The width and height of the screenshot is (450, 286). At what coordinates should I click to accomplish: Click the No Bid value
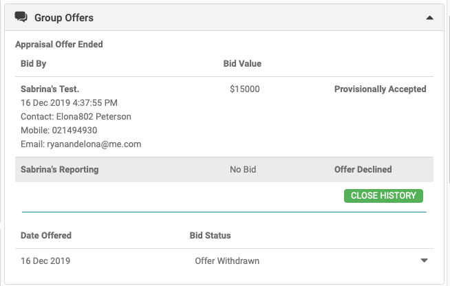click(x=245, y=169)
